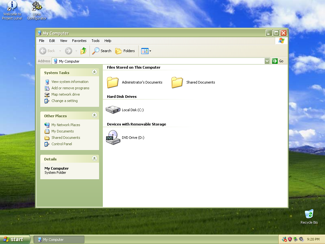Click the View system information link
325x244 pixels.
[x=70, y=82]
